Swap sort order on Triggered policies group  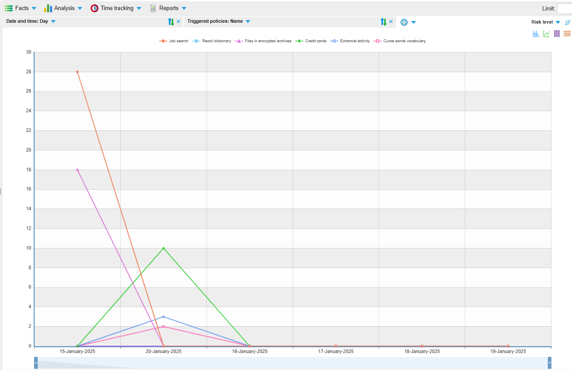pos(384,21)
